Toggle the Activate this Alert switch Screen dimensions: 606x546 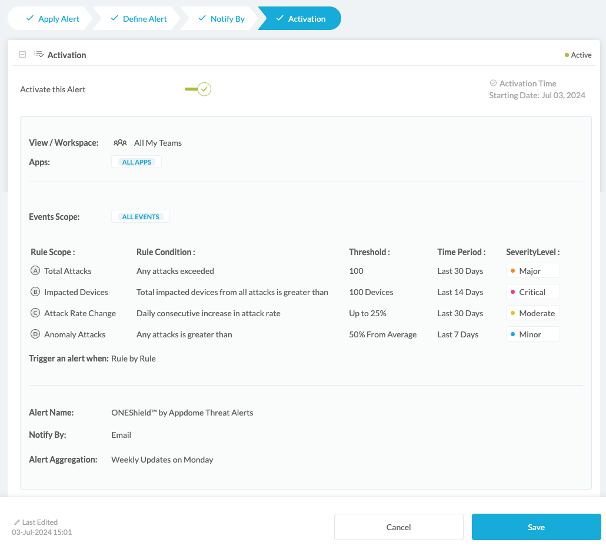pyautogui.click(x=198, y=89)
